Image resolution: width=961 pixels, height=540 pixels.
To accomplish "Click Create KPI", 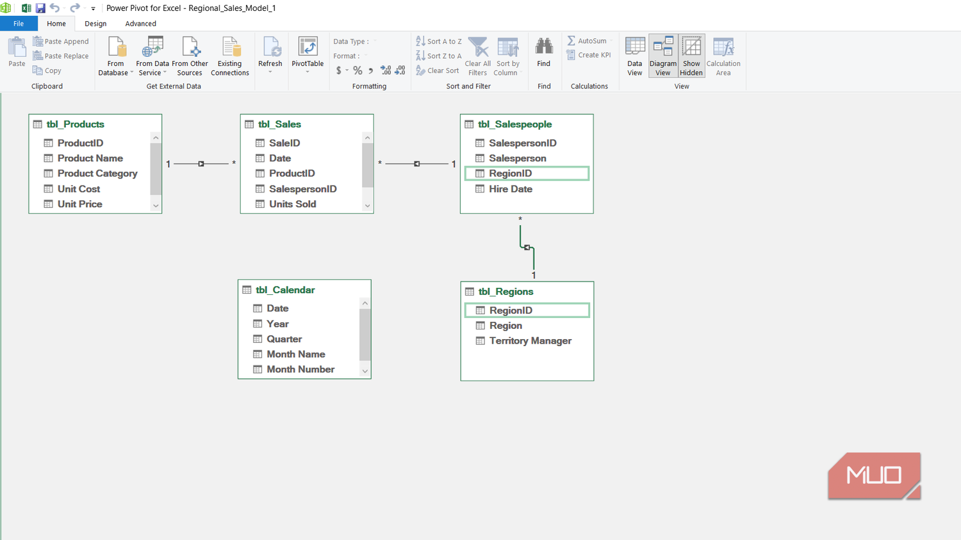I will (x=589, y=55).
